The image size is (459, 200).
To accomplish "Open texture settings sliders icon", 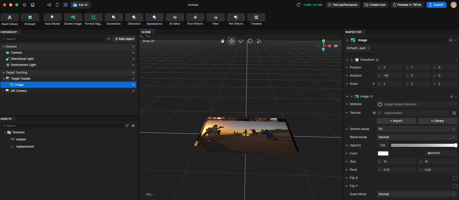I will tap(454, 113).
